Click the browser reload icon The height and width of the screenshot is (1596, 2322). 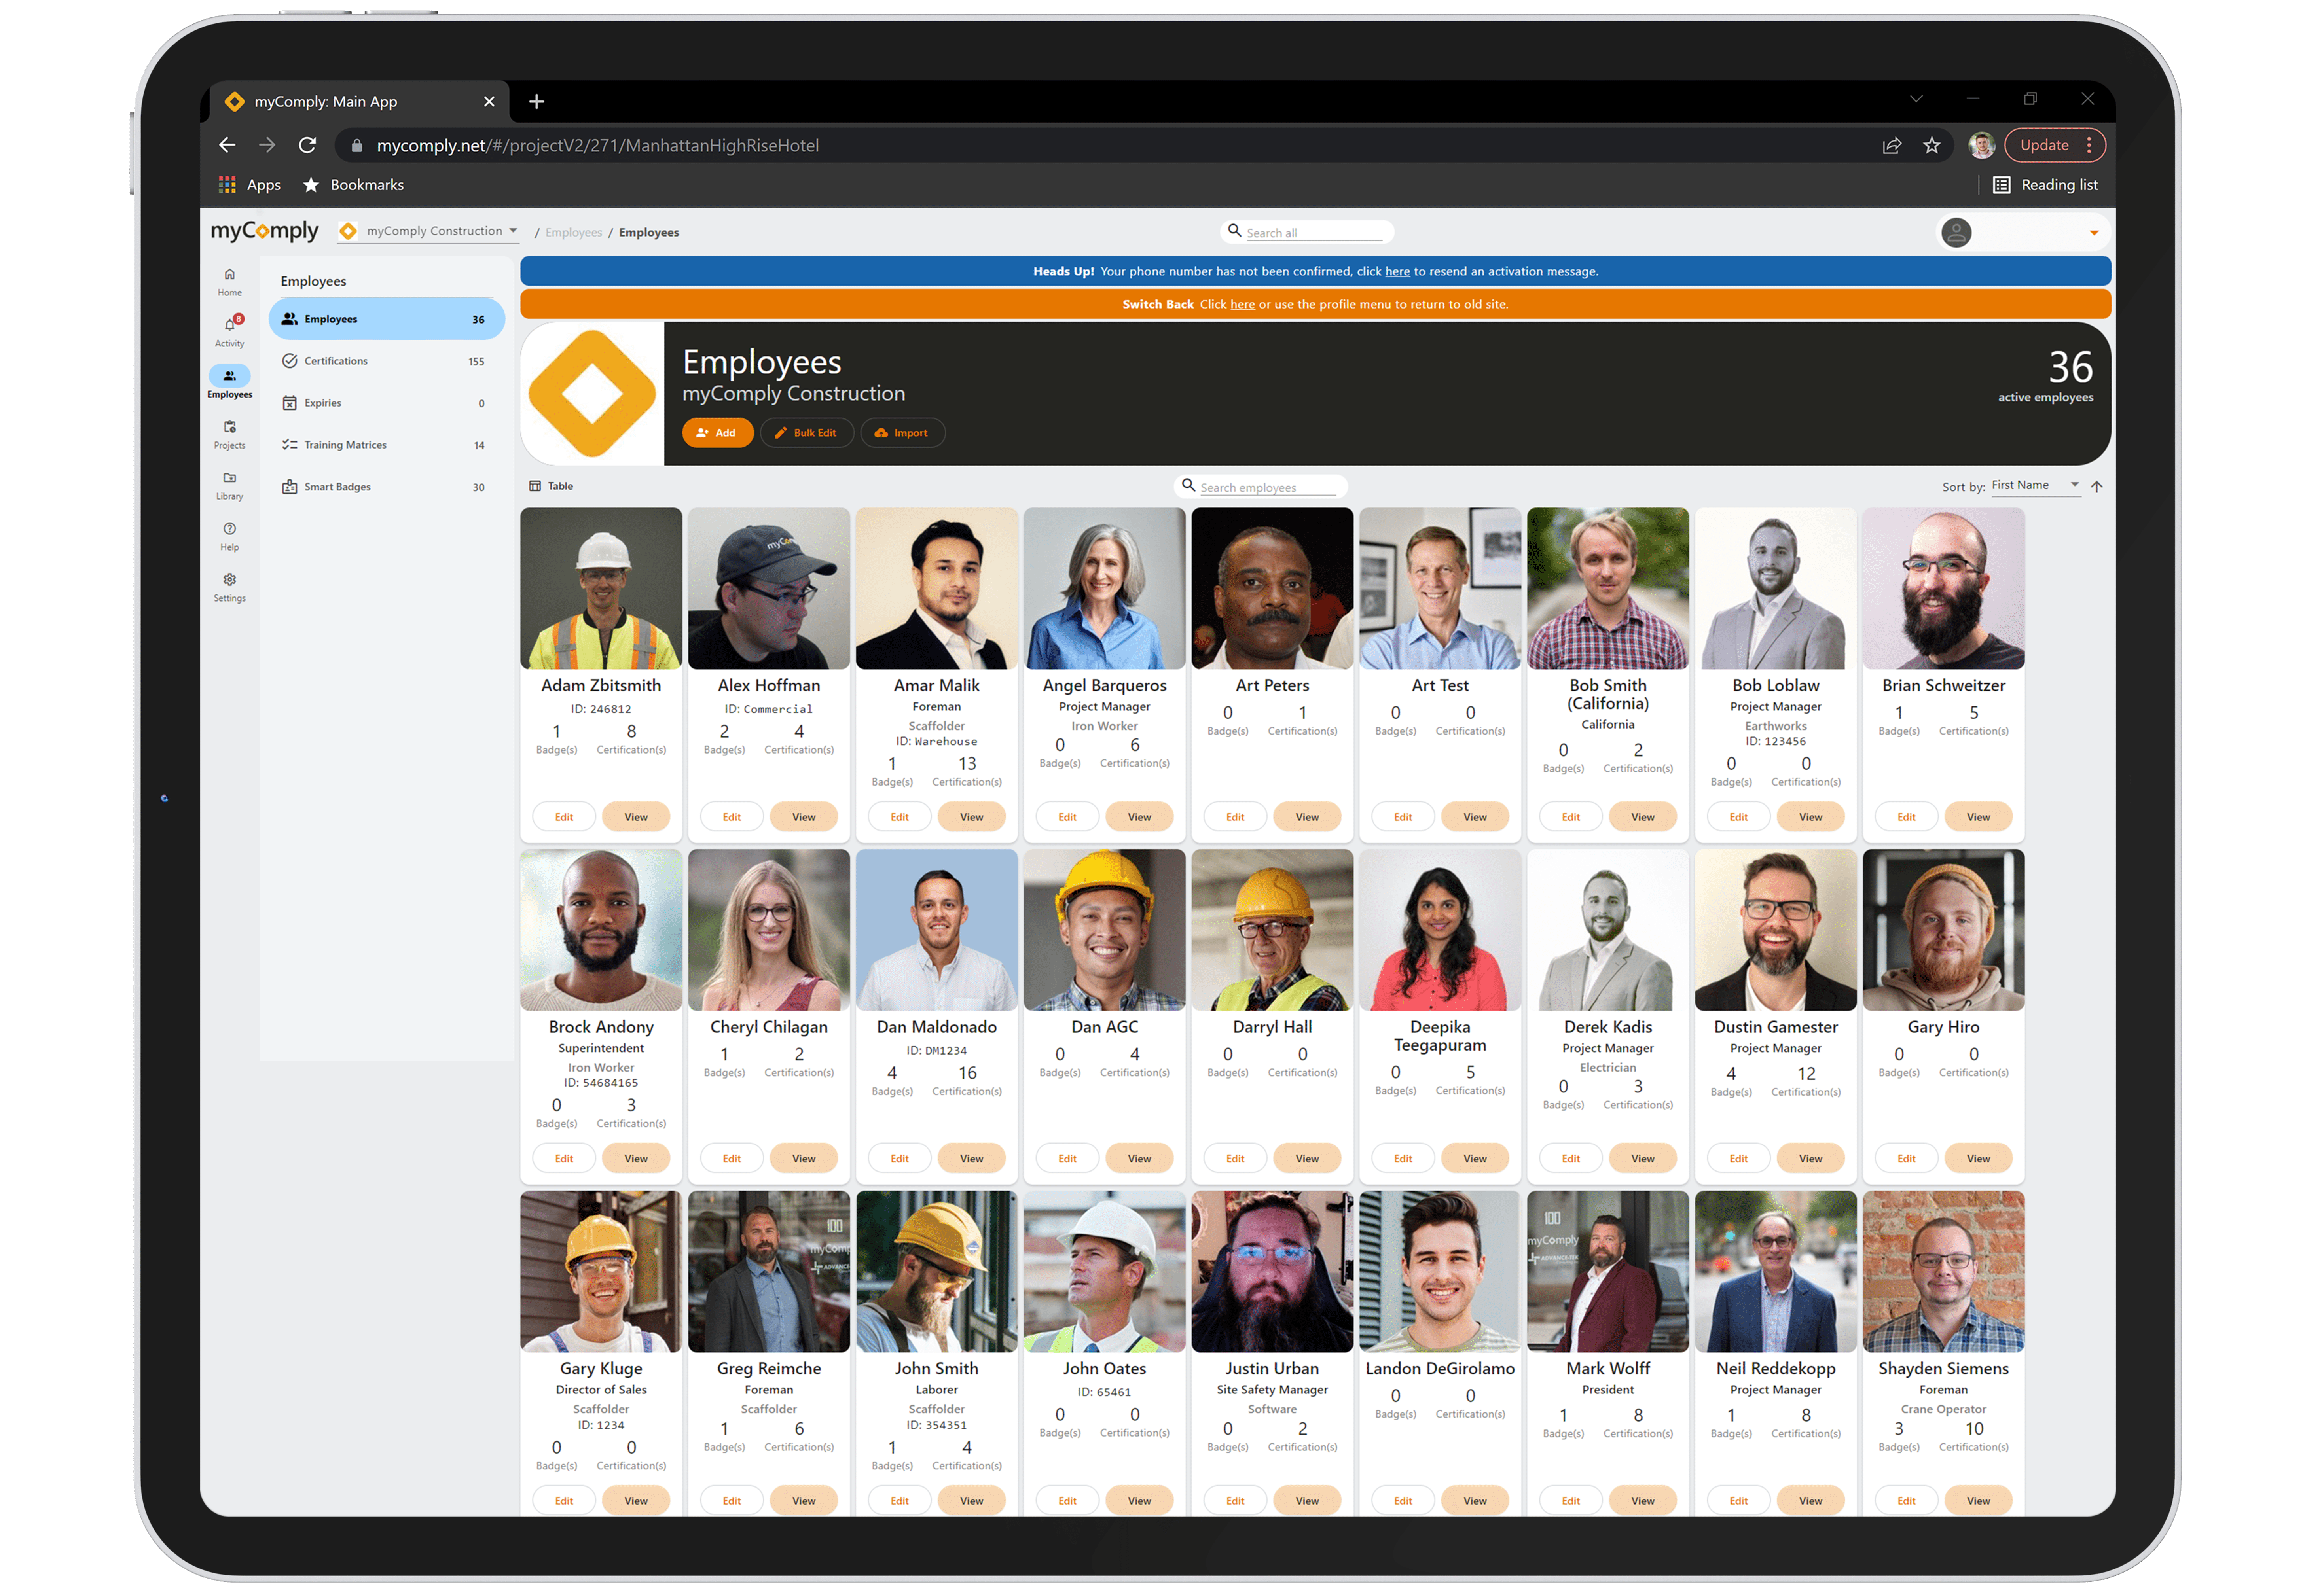coord(307,146)
